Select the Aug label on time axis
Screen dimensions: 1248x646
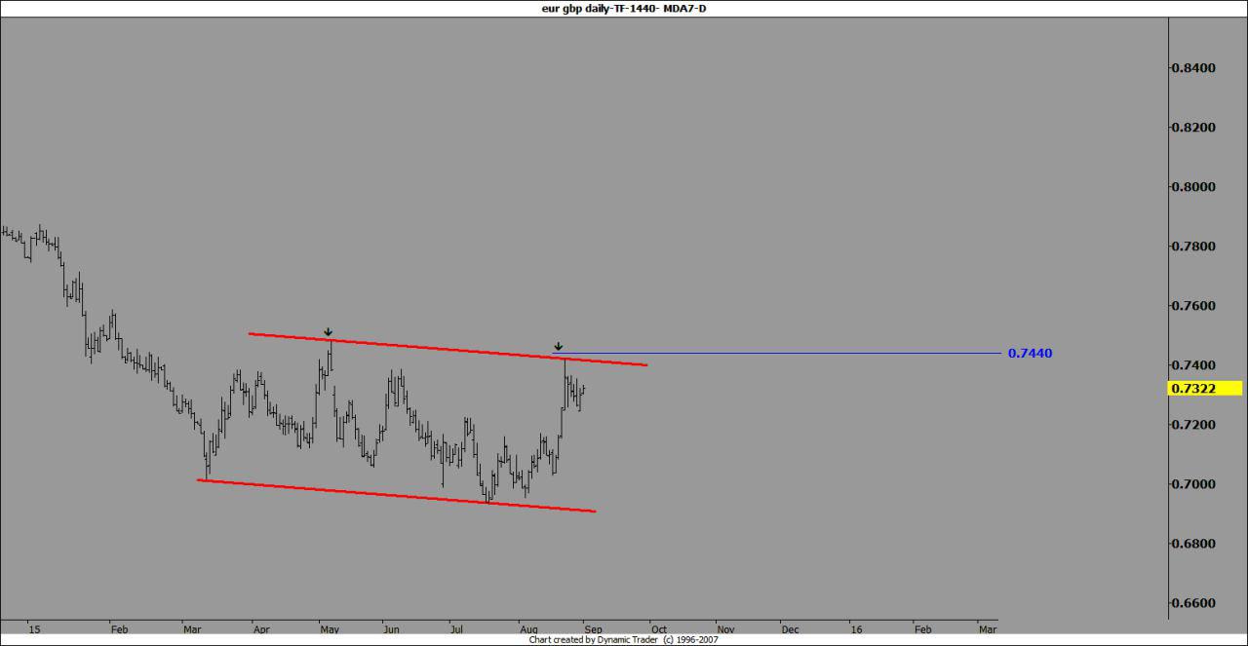click(528, 629)
